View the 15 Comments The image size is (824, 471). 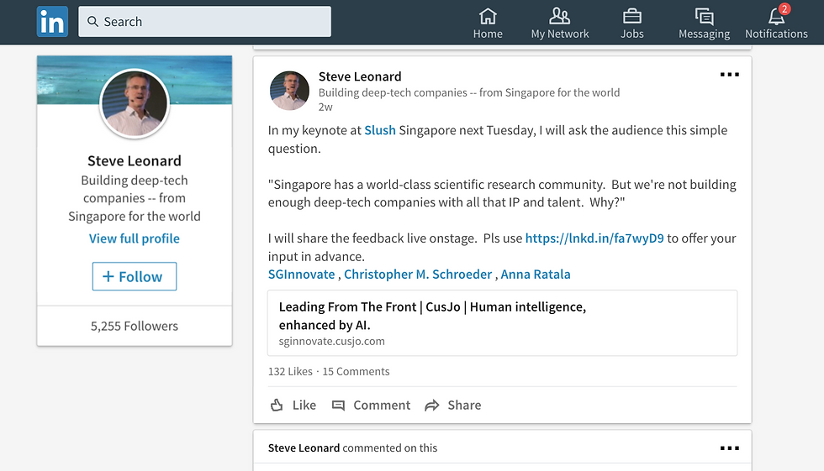(356, 371)
